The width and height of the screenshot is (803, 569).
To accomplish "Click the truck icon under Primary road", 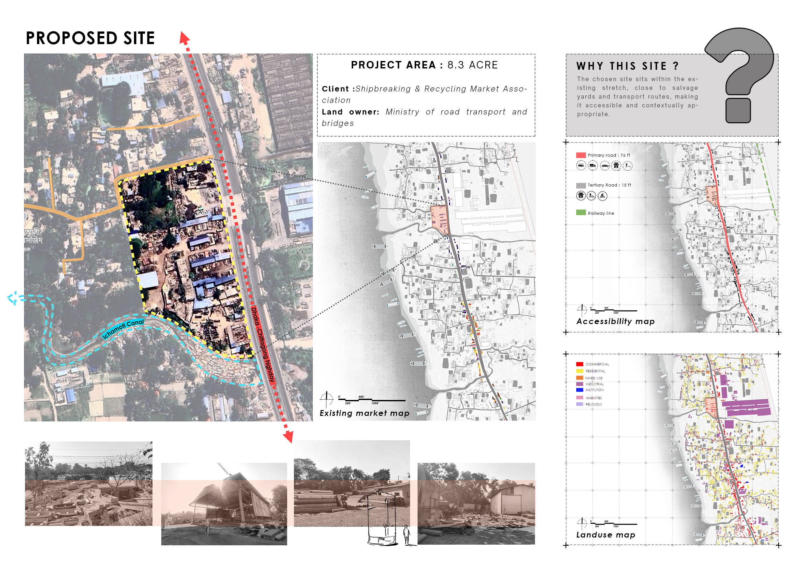I will click(592, 165).
